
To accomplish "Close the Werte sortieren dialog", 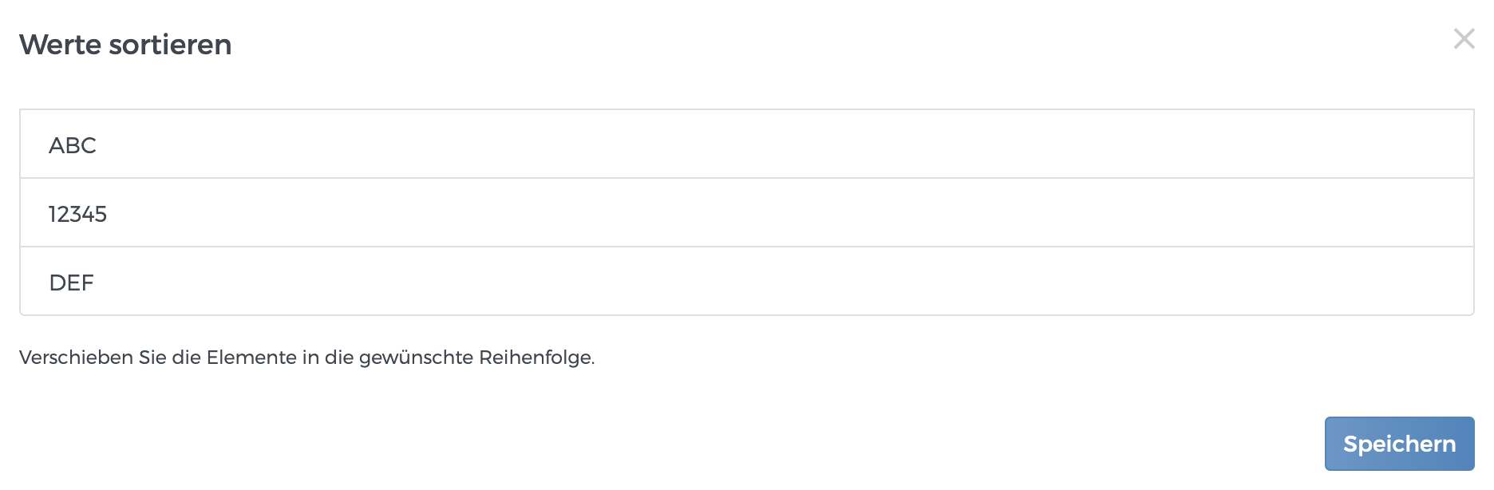I will 1464,38.
